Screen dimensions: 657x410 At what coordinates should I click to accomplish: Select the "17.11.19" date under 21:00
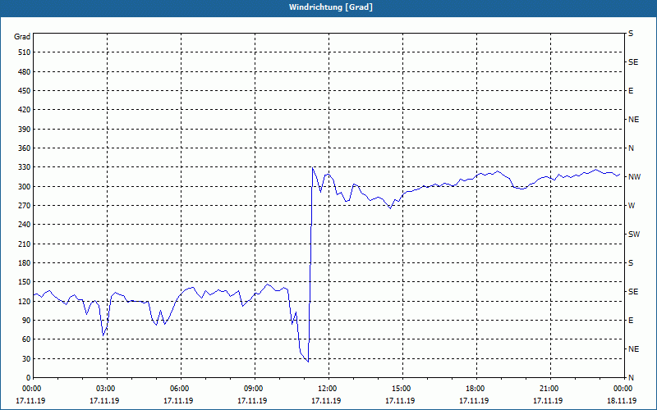(x=548, y=401)
